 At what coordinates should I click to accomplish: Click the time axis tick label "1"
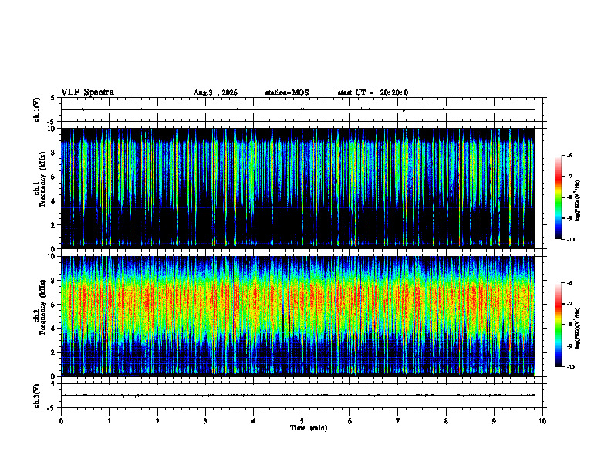click(110, 421)
